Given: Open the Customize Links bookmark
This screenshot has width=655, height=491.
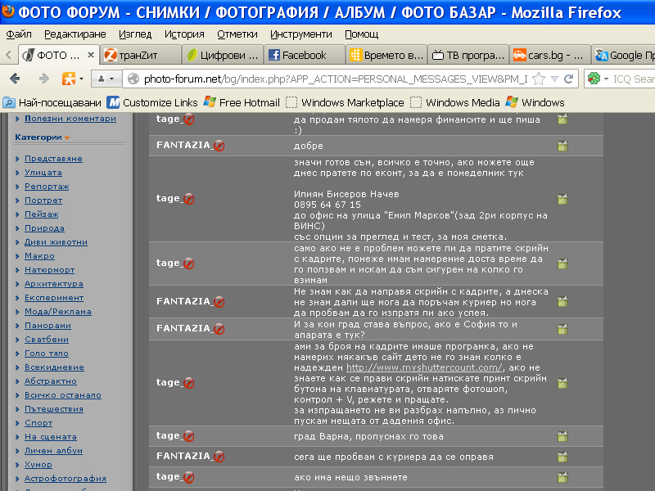Looking at the screenshot, I should (x=152, y=102).
